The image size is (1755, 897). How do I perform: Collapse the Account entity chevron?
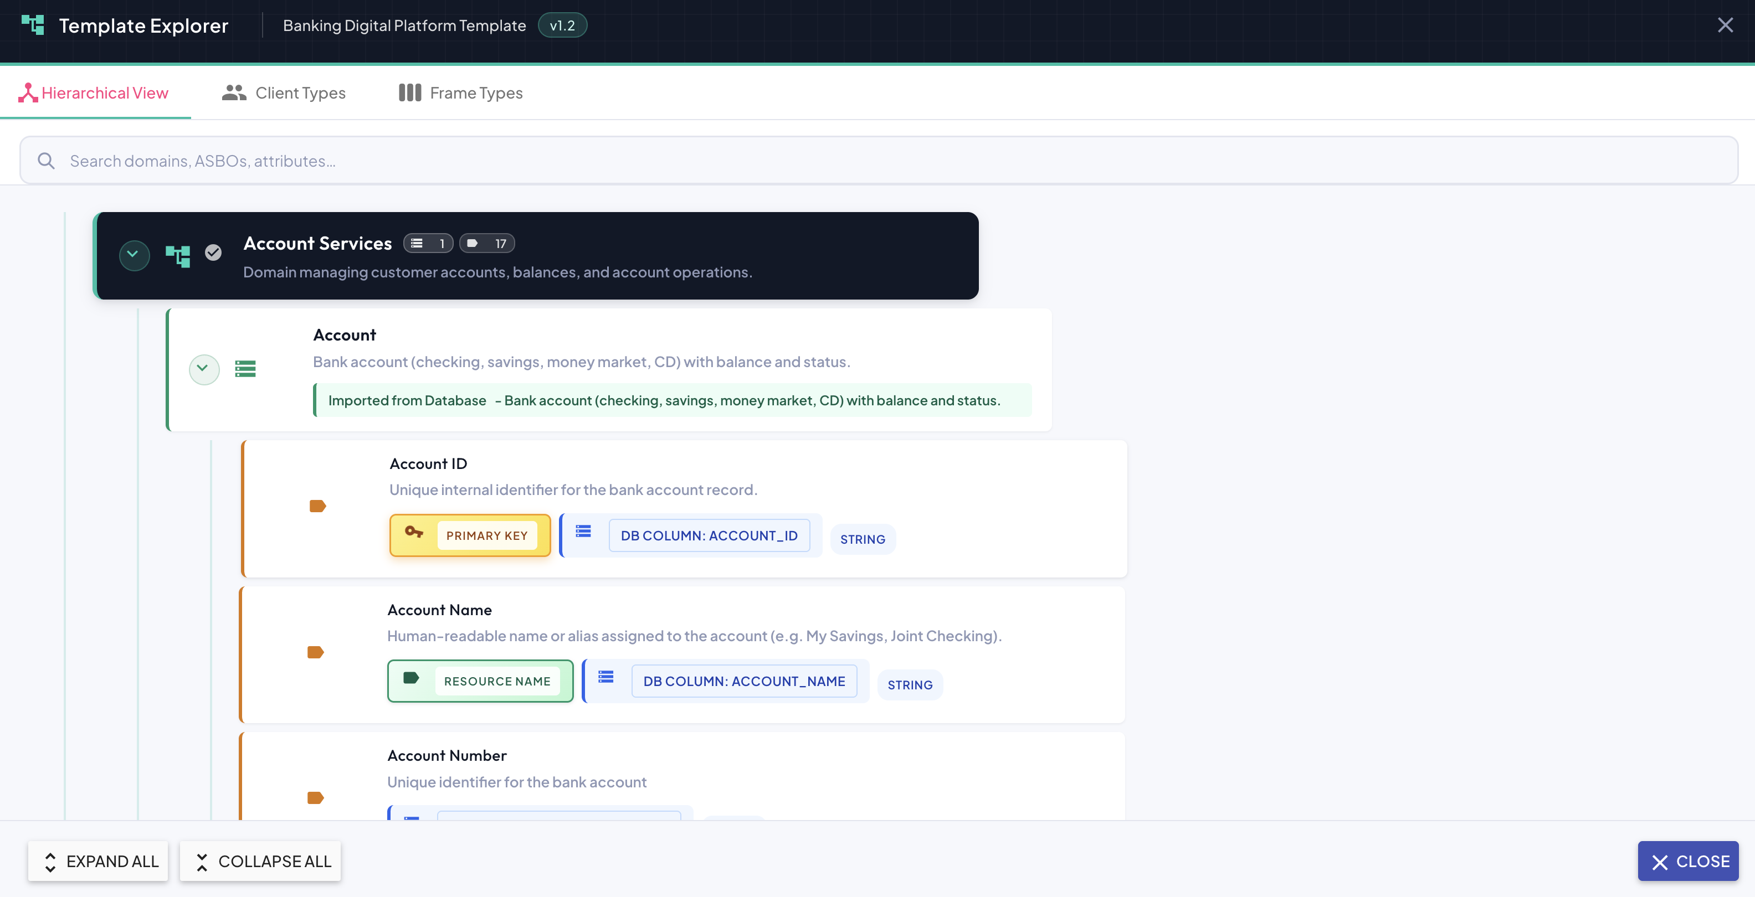(204, 369)
